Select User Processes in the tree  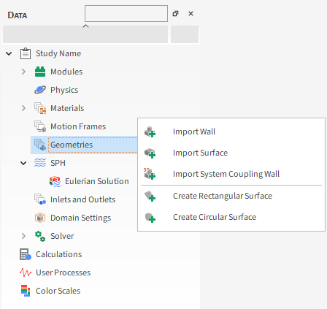pyautogui.click(x=63, y=272)
